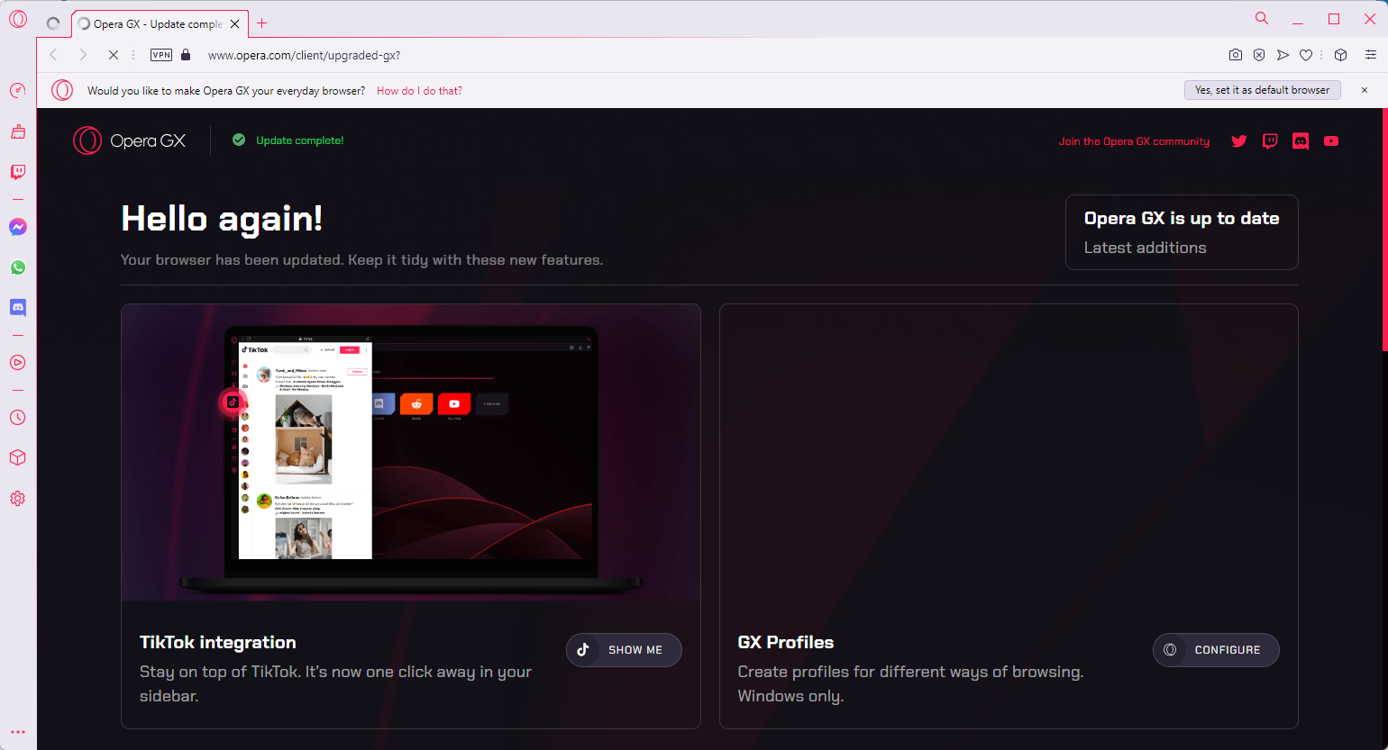Open extensions cube in the address bar

(1341, 55)
